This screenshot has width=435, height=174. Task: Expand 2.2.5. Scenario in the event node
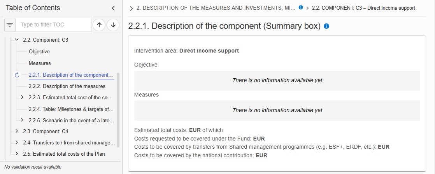point(23,120)
